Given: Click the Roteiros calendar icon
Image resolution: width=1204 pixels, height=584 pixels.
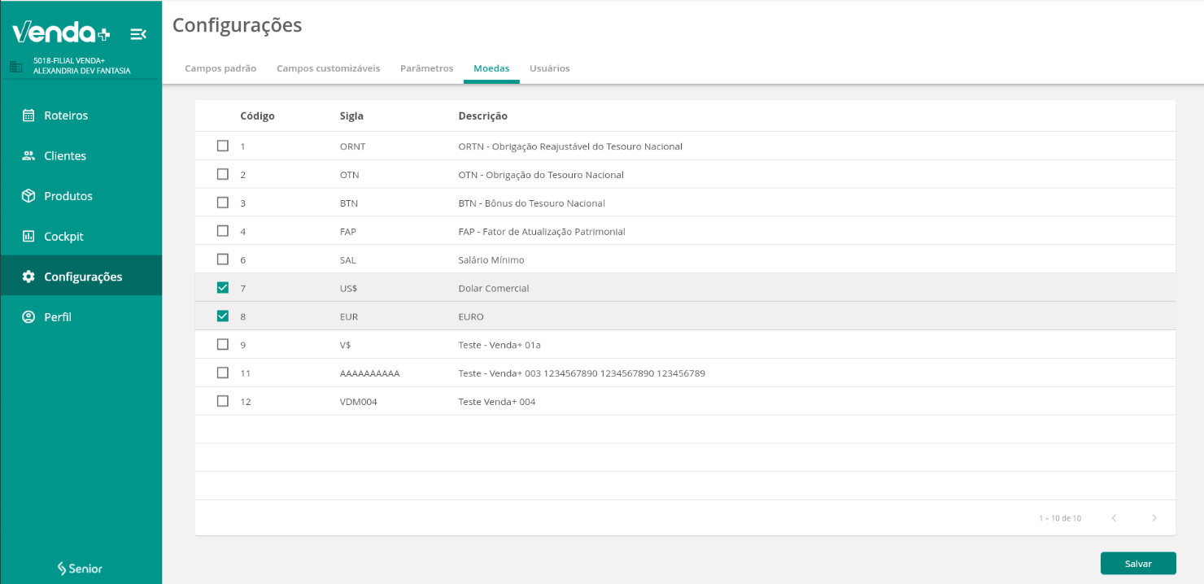Looking at the screenshot, I should (x=28, y=115).
